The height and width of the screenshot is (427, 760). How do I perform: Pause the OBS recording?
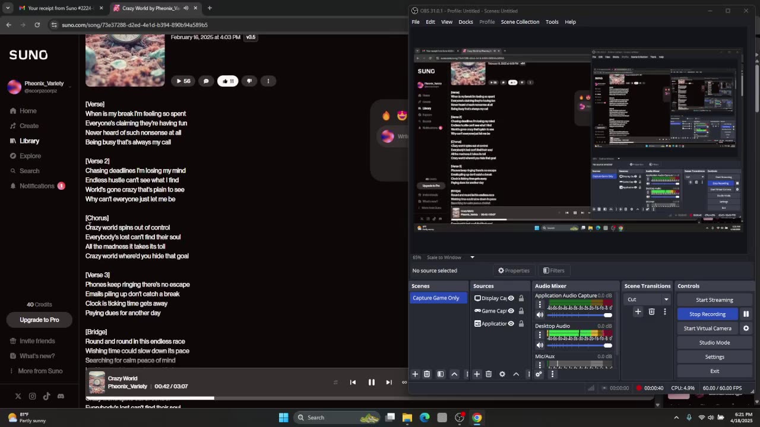[x=746, y=314]
